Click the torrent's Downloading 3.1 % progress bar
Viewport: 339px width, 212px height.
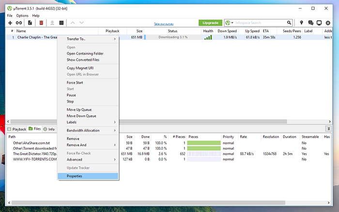(x=173, y=37)
